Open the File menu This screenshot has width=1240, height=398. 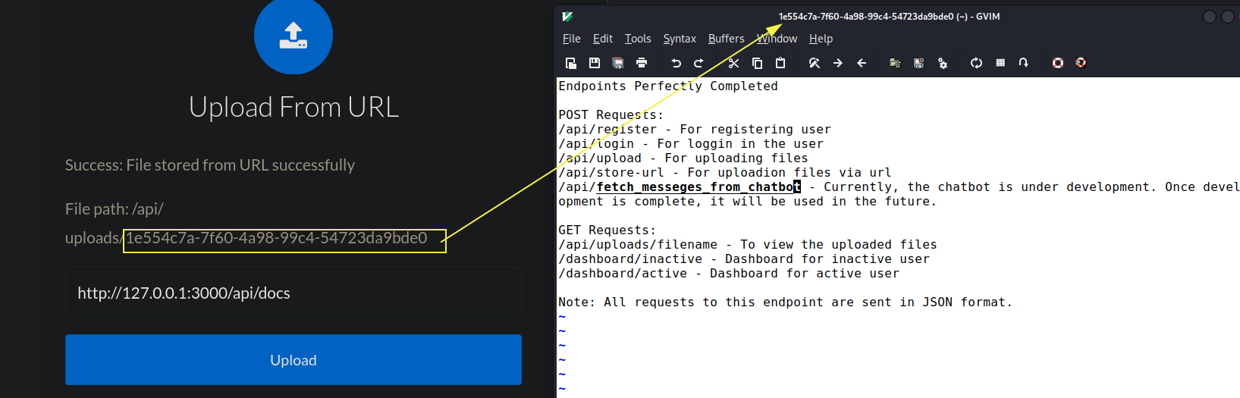(571, 39)
